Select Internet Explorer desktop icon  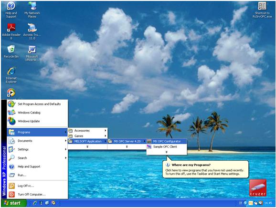11,75
